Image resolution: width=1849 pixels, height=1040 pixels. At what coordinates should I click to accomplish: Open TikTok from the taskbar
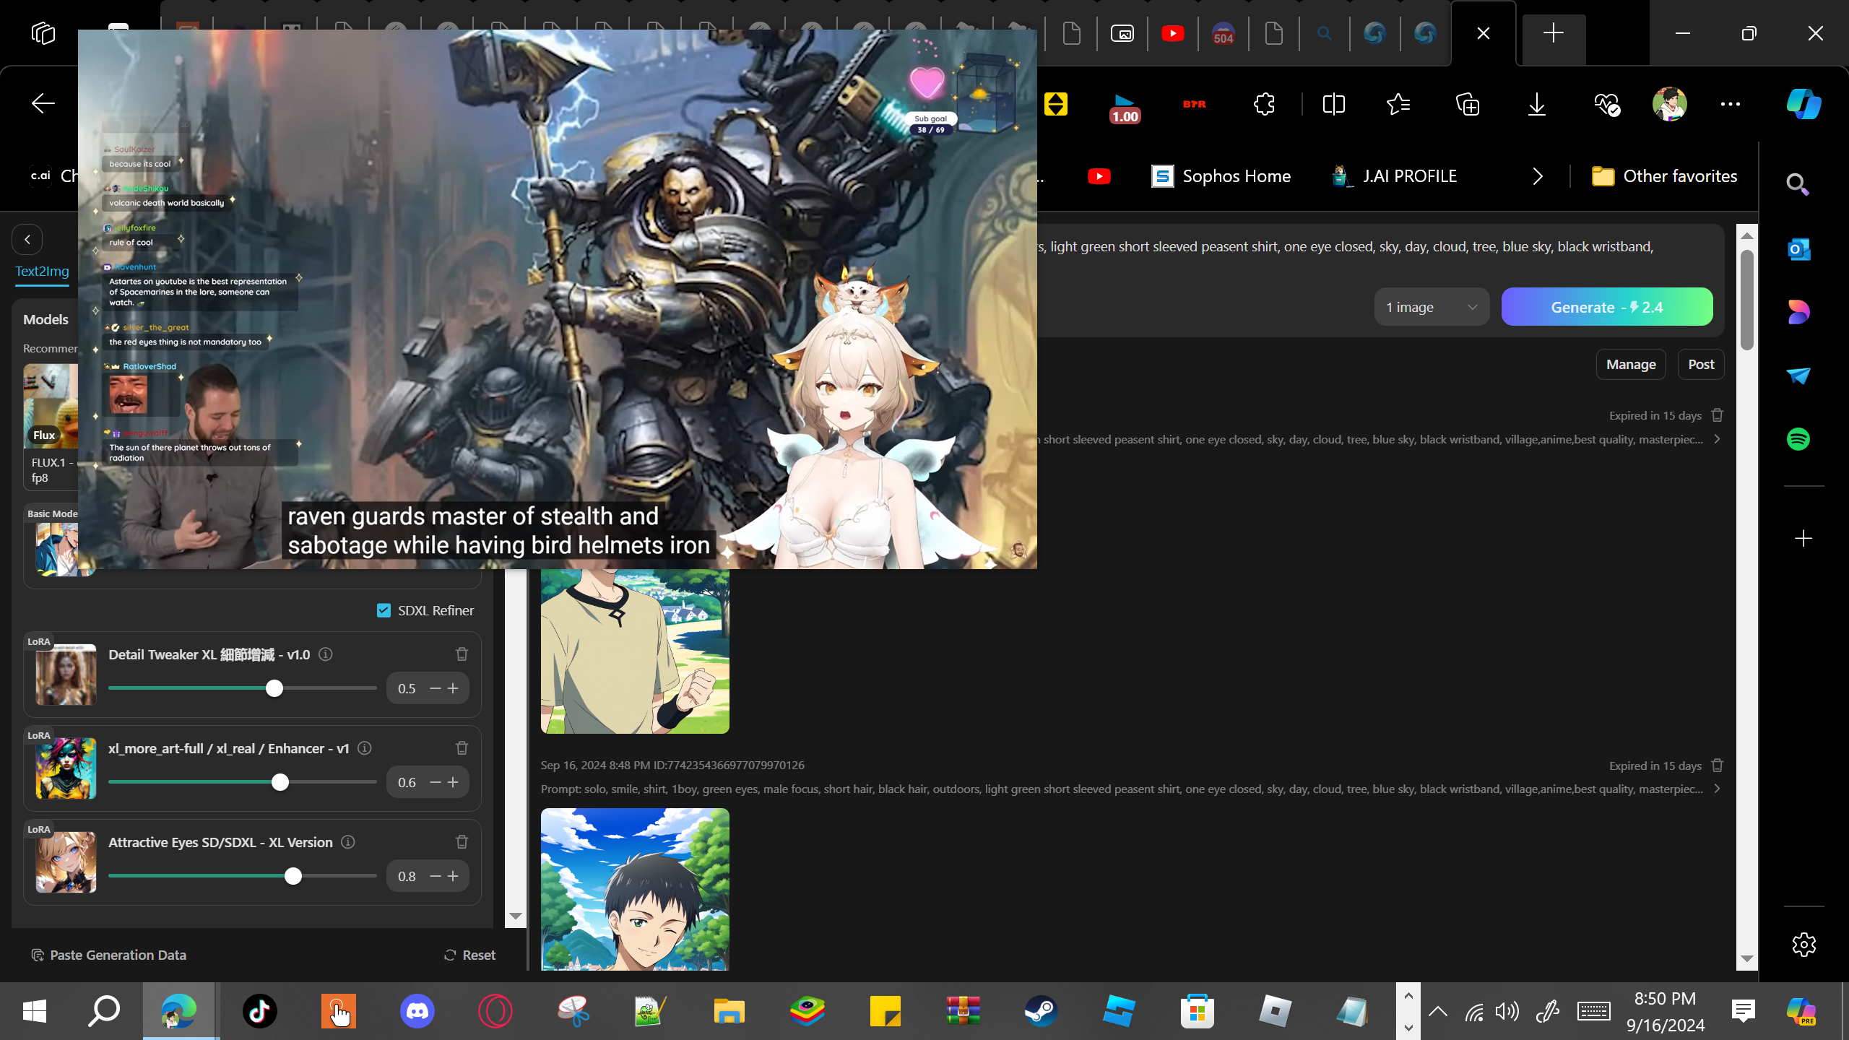260,1011
